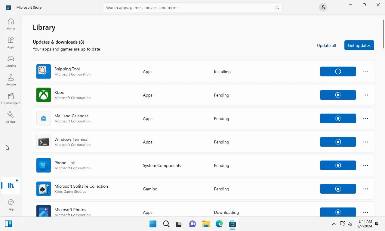
Task: Open the Arcade section
Action: 11,80
